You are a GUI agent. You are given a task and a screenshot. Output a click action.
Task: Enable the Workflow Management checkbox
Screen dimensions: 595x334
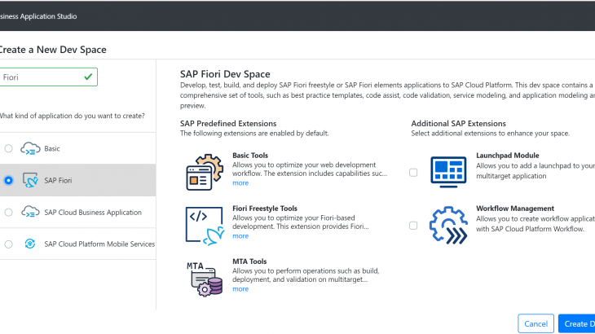coord(413,226)
